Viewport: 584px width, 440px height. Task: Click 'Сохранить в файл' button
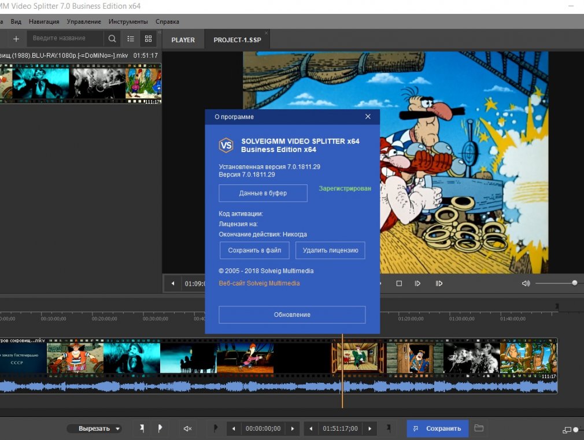coord(254,250)
